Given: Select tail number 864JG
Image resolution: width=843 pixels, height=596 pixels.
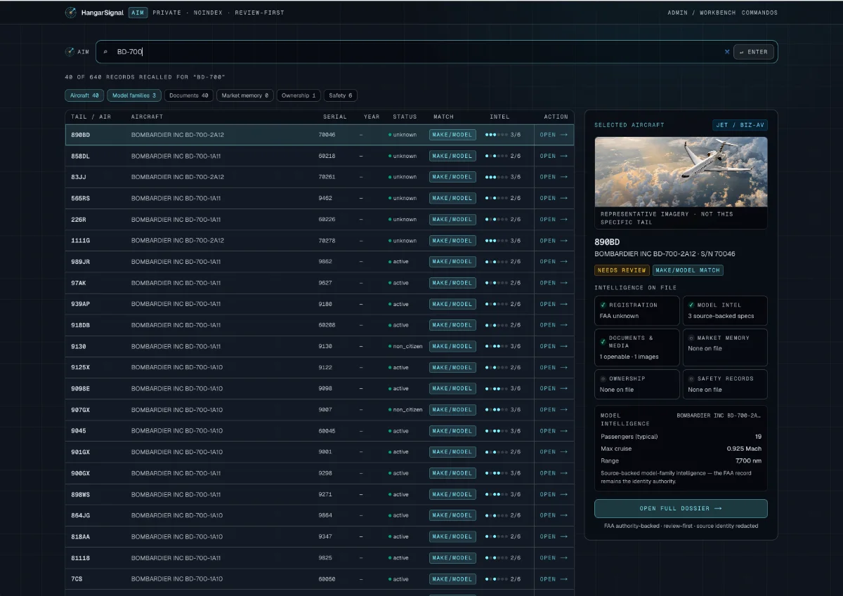Looking at the screenshot, I should 81,515.
